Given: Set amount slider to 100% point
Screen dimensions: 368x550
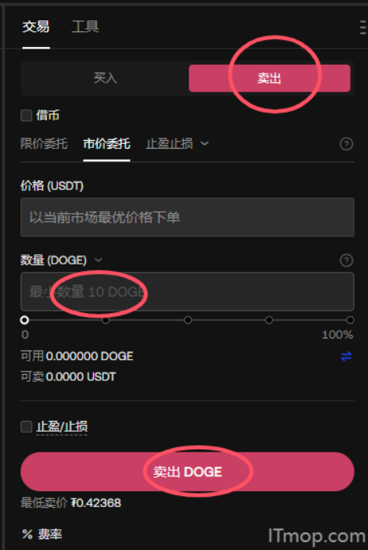Looking at the screenshot, I should [350, 320].
